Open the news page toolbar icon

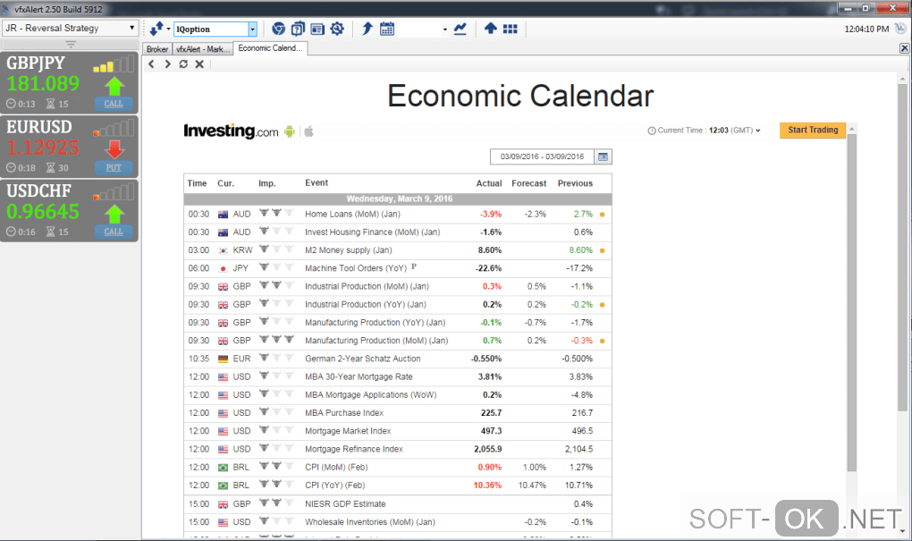click(x=317, y=29)
